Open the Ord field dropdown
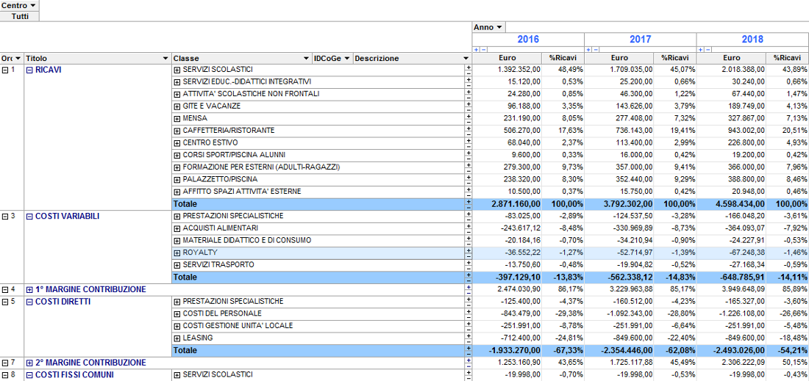 click(x=18, y=59)
